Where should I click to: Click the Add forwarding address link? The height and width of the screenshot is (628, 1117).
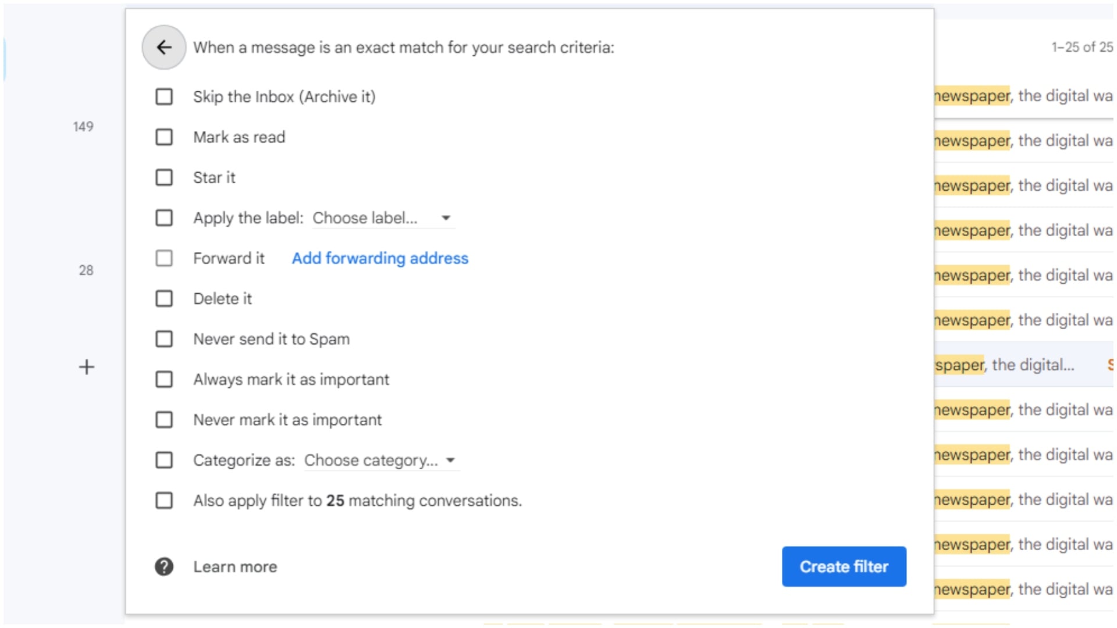[x=380, y=258]
